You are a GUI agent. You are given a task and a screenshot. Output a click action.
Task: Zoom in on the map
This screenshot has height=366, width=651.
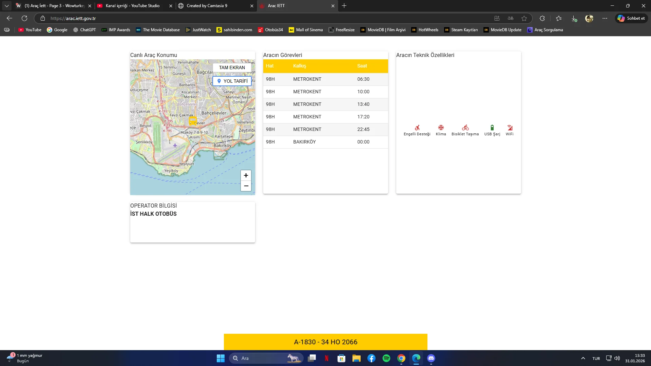[246, 175]
